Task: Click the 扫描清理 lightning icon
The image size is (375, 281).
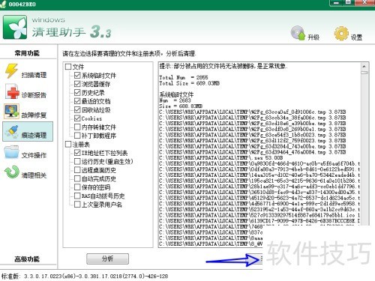Action: click(12, 70)
